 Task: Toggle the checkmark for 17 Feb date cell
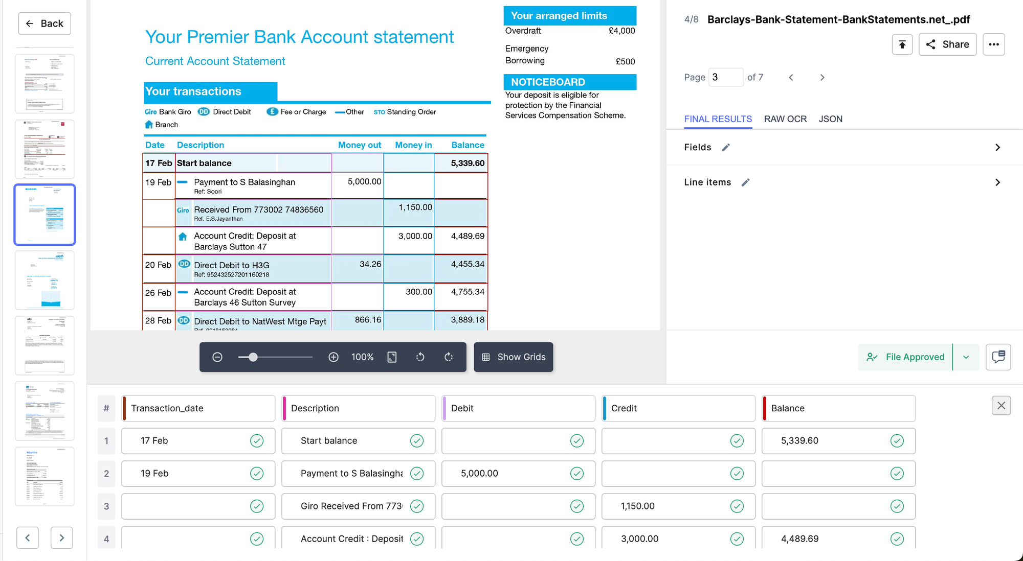tap(257, 441)
